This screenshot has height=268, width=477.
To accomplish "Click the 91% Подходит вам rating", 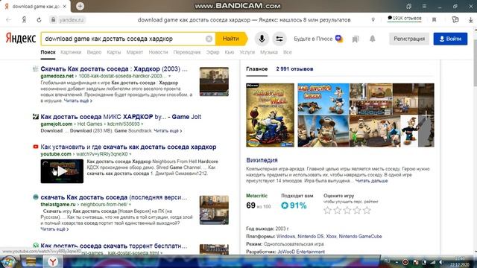I will pos(294,205).
